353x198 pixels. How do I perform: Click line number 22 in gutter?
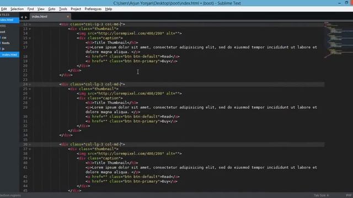pyautogui.click(x=25, y=75)
